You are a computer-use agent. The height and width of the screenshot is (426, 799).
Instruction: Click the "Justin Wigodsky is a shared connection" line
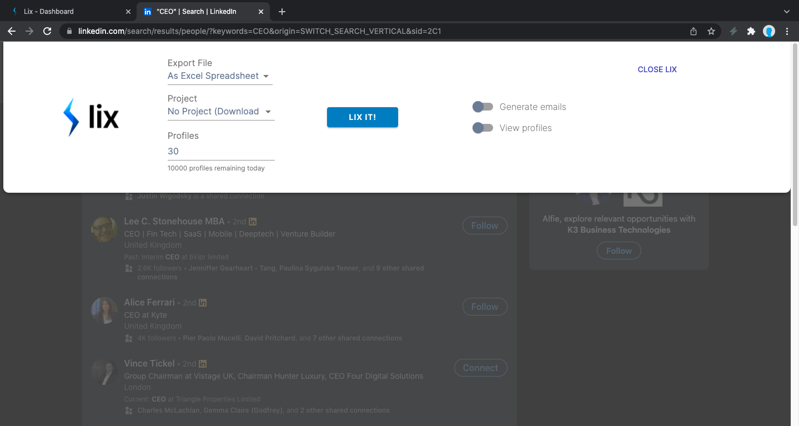[201, 196]
